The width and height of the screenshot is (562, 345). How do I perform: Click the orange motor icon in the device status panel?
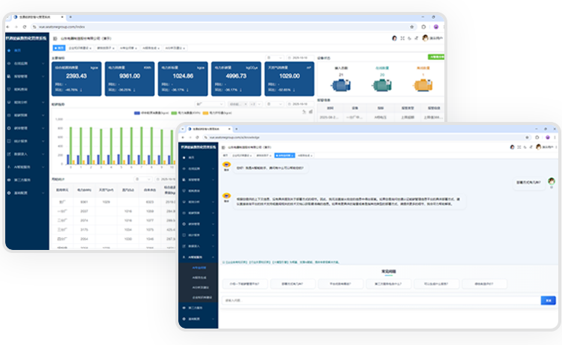pyautogui.click(x=423, y=85)
